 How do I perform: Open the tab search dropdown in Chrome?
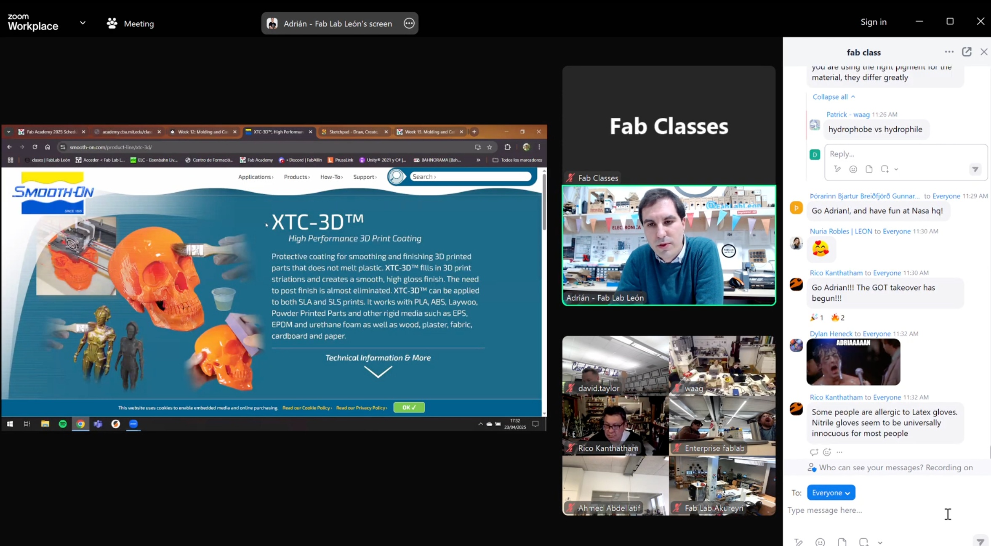tap(8, 132)
